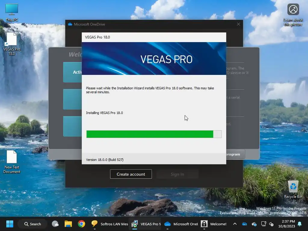The height and width of the screenshot is (231, 308).
Task: Open the This PC desktop icon
Action: click(12, 12)
